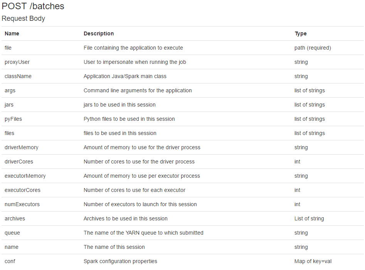Click the Type column header
365x270 pixels.
coord(301,33)
